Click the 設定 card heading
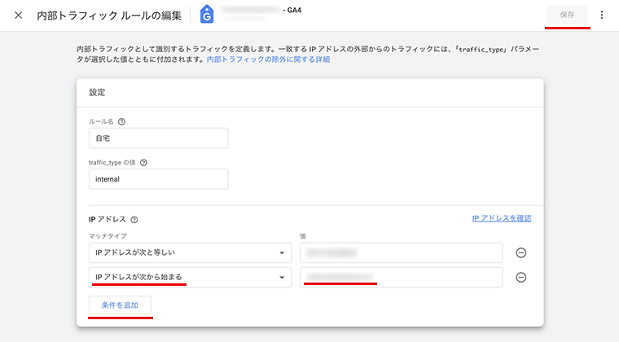The width and height of the screenshot is (619, 342). pyautogui.click(x=97, y=92)
